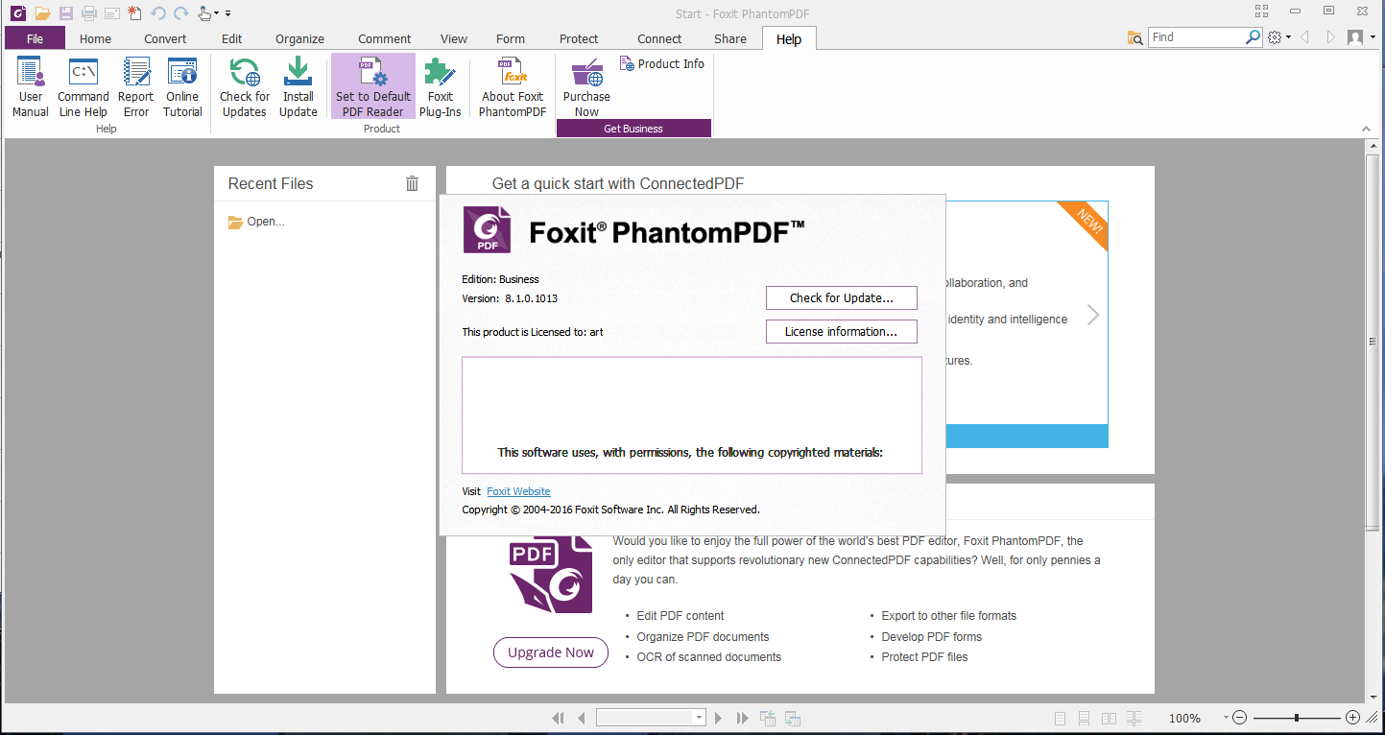Click the Undo arrow icon
Screen dimensions: 1385x735
158,13
